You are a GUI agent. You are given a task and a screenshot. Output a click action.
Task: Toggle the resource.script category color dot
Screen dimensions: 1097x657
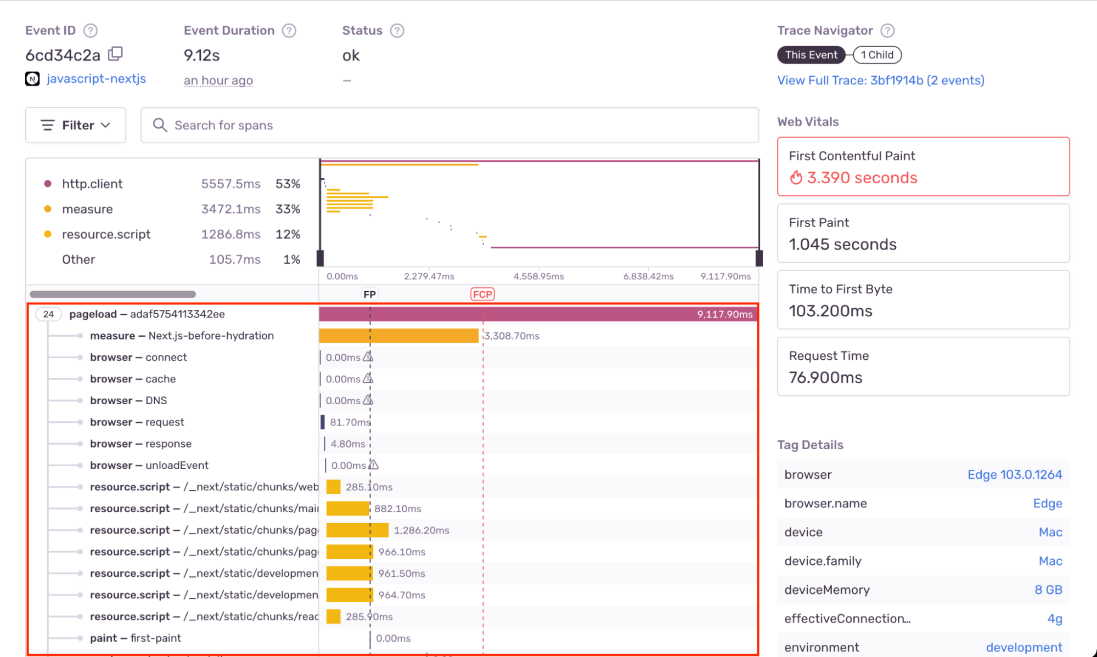(x=48, y=234)
